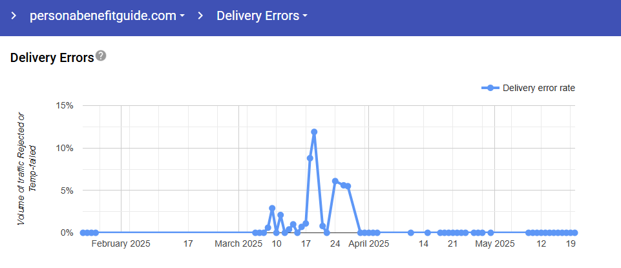Click the May 2025 axis label
The image size is (621, 268).
point(494,244)
